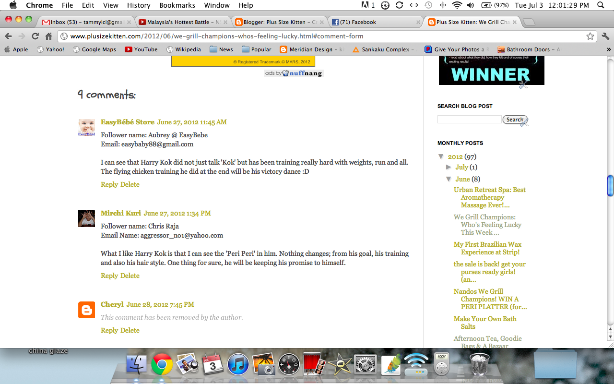Image resolution: width=614 pixels, height=384 pixels.
Task: Collapse the June archive month
Action: click(x=449, y=179)
